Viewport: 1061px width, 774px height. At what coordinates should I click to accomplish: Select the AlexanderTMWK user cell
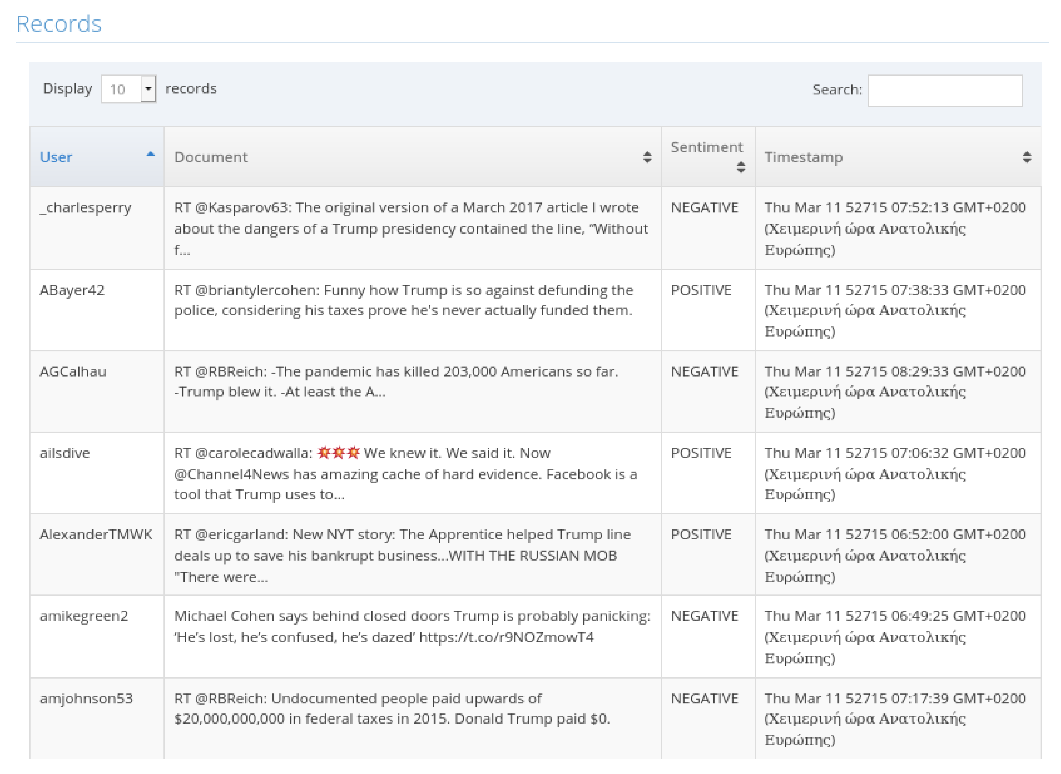[x=97, y=555]
